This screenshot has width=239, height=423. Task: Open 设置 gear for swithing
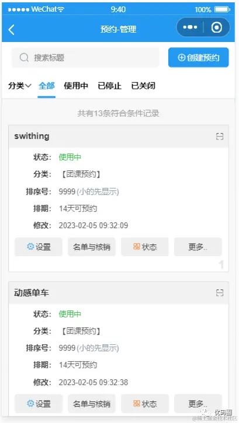pos(39,247)
